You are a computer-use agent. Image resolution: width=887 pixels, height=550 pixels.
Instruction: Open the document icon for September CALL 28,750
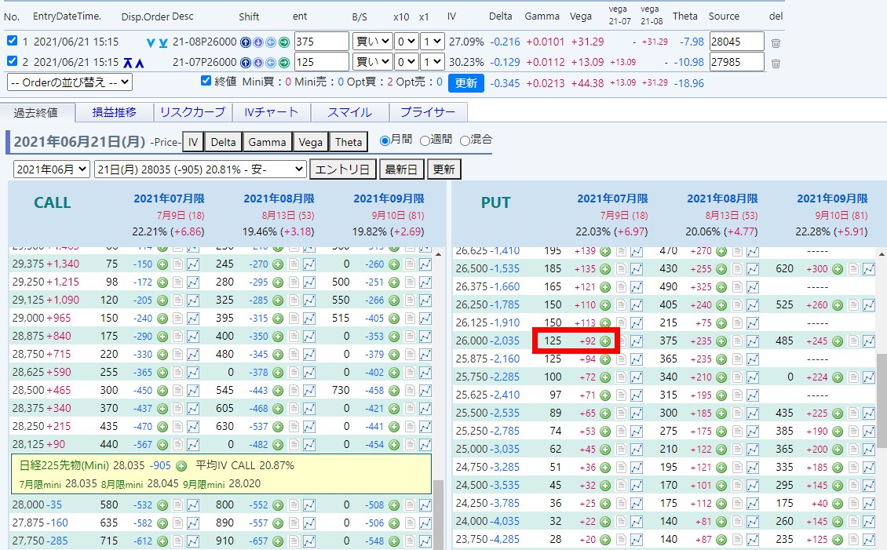coord(410,355)
